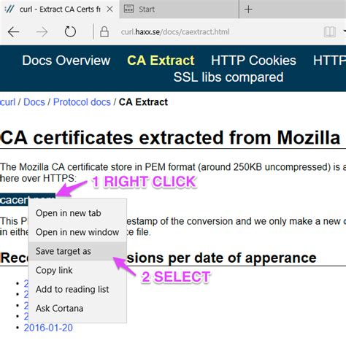346x343 pixels.
Task: Reload the page with the refresh icon
Action: [70, 31]
